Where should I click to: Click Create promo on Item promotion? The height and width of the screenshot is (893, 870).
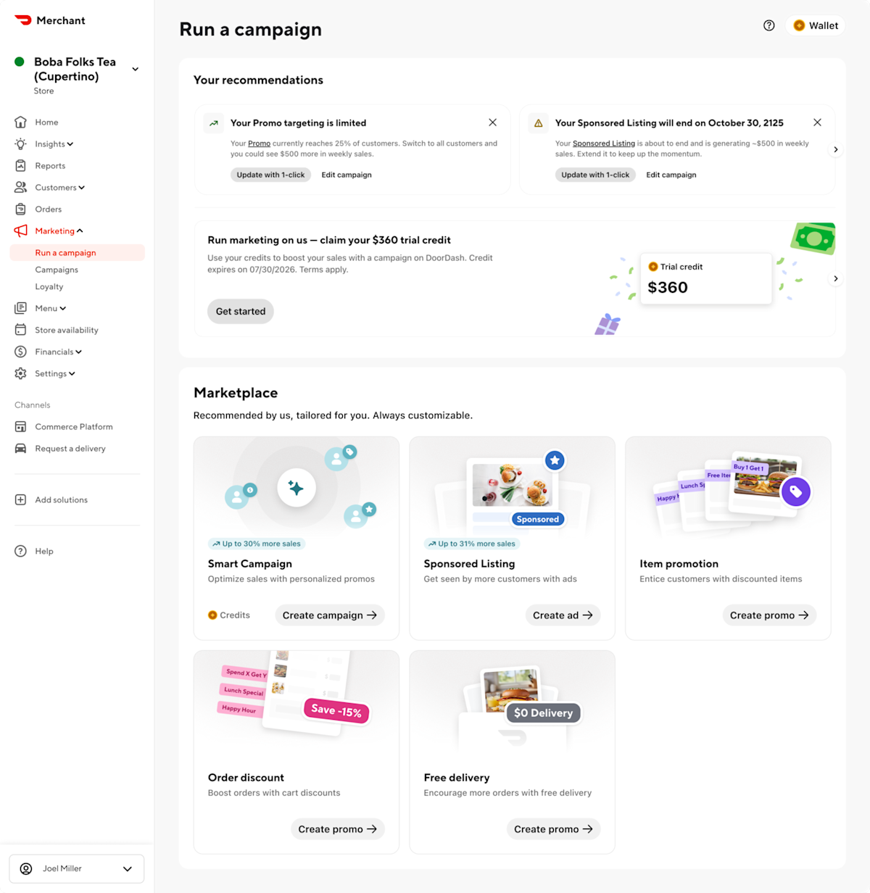(x=769, y=615)
